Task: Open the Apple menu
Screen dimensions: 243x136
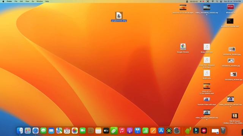Action: click(3, 2)
